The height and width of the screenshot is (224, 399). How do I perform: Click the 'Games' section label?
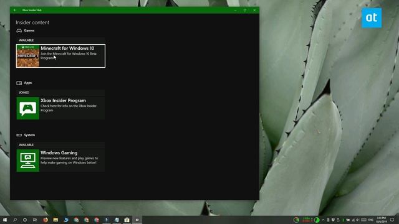coord(29,30)
